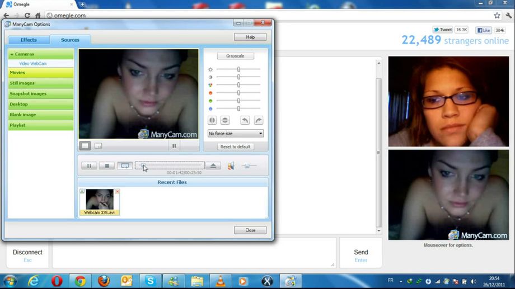This screenshot has height=289, width=515.
Task: Select Still images in sources list
Action: pos(41,83)
